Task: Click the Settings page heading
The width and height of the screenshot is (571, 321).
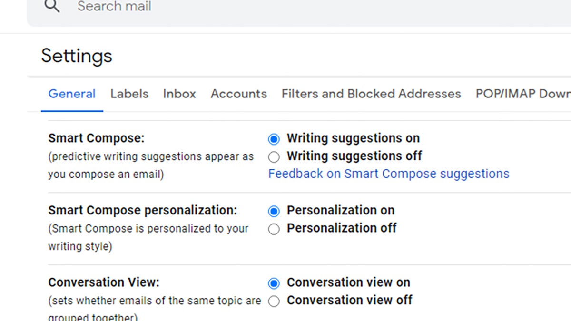Action: (77, 56)
